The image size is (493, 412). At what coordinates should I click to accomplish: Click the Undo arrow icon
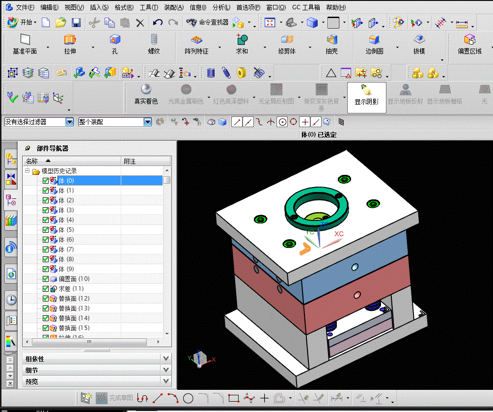point(158,23)
